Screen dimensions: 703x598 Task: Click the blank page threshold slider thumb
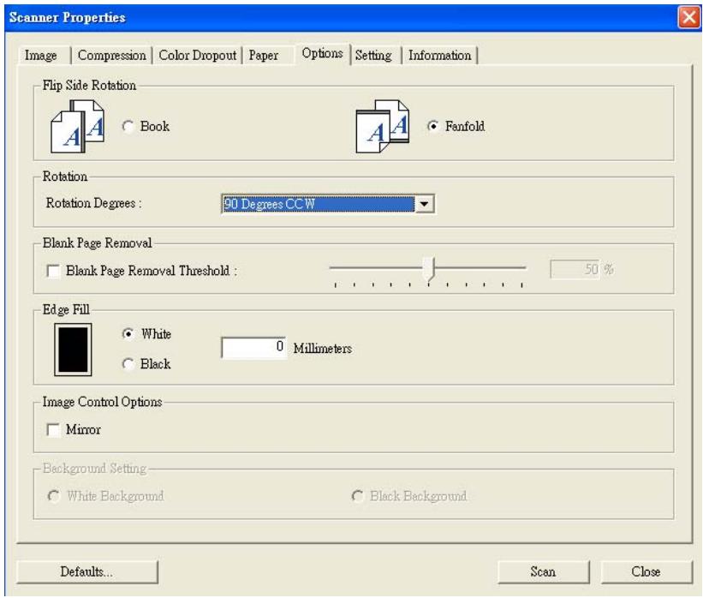pos(431,269)
